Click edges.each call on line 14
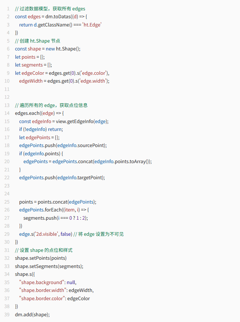Image resolution: width=240 pixels, height=322 pixels. point(27,113)
